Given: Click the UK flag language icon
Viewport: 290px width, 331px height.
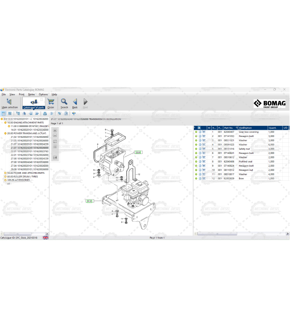Looking at the screenshot, I should coord(46,238).
